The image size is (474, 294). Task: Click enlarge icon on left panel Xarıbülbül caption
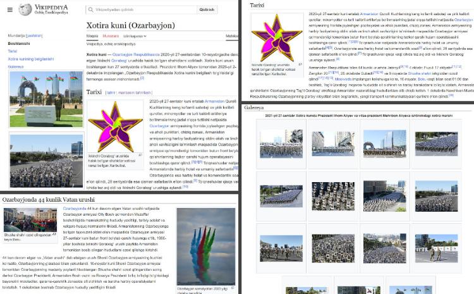140,155
